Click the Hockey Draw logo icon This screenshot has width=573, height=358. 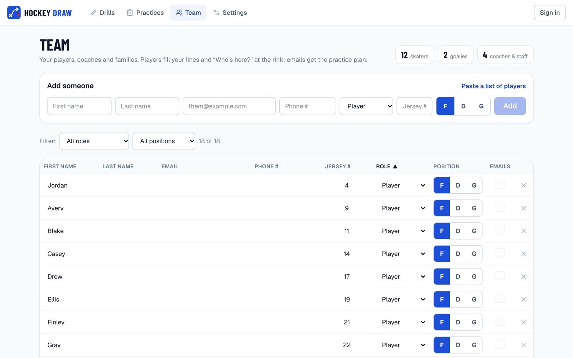[x=14, y=13]
